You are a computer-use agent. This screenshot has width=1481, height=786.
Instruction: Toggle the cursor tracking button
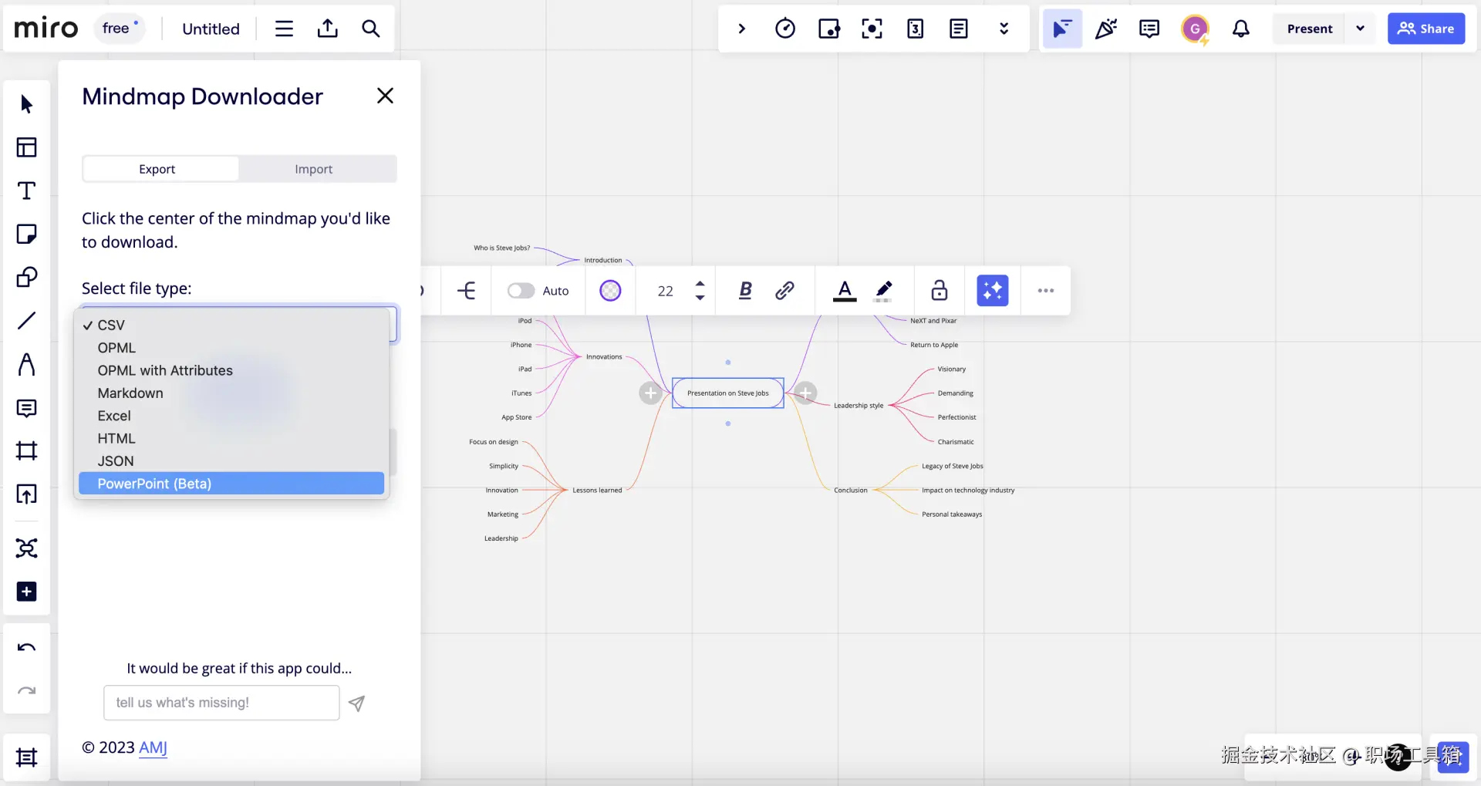click(1062, 29)
